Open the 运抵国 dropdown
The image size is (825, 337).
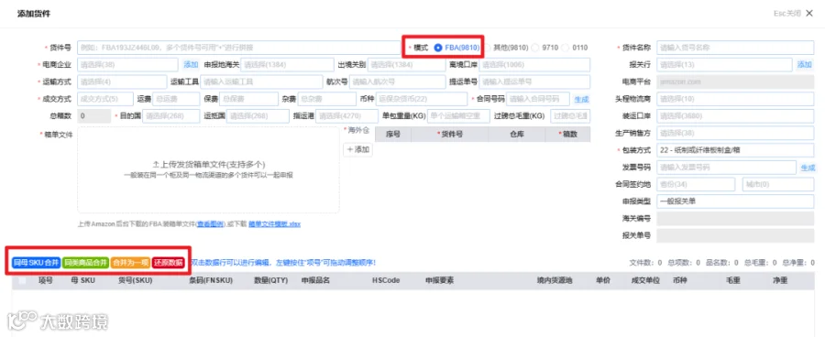point(258,116)
